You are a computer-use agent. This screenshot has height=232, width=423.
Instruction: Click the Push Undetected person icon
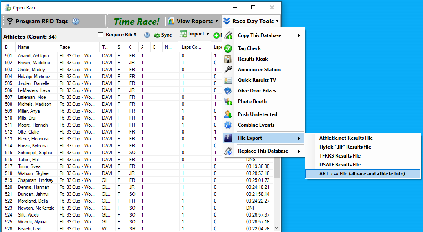(x=228, y=114)
